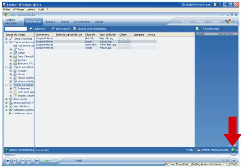Open the Music service tab
This screenshot has height=167, width=241.
tap(185, 22)
